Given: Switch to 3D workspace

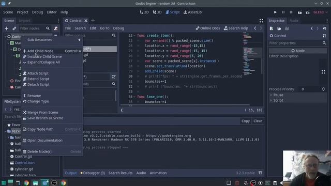Looking at the screenshot, I should point(157,12).
